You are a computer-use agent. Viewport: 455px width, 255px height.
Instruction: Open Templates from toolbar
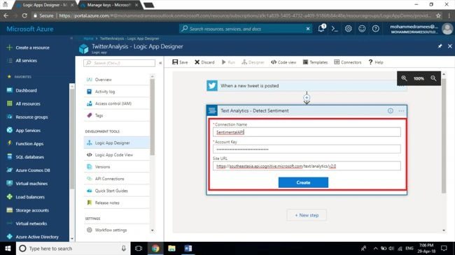(x=315, y=62)
